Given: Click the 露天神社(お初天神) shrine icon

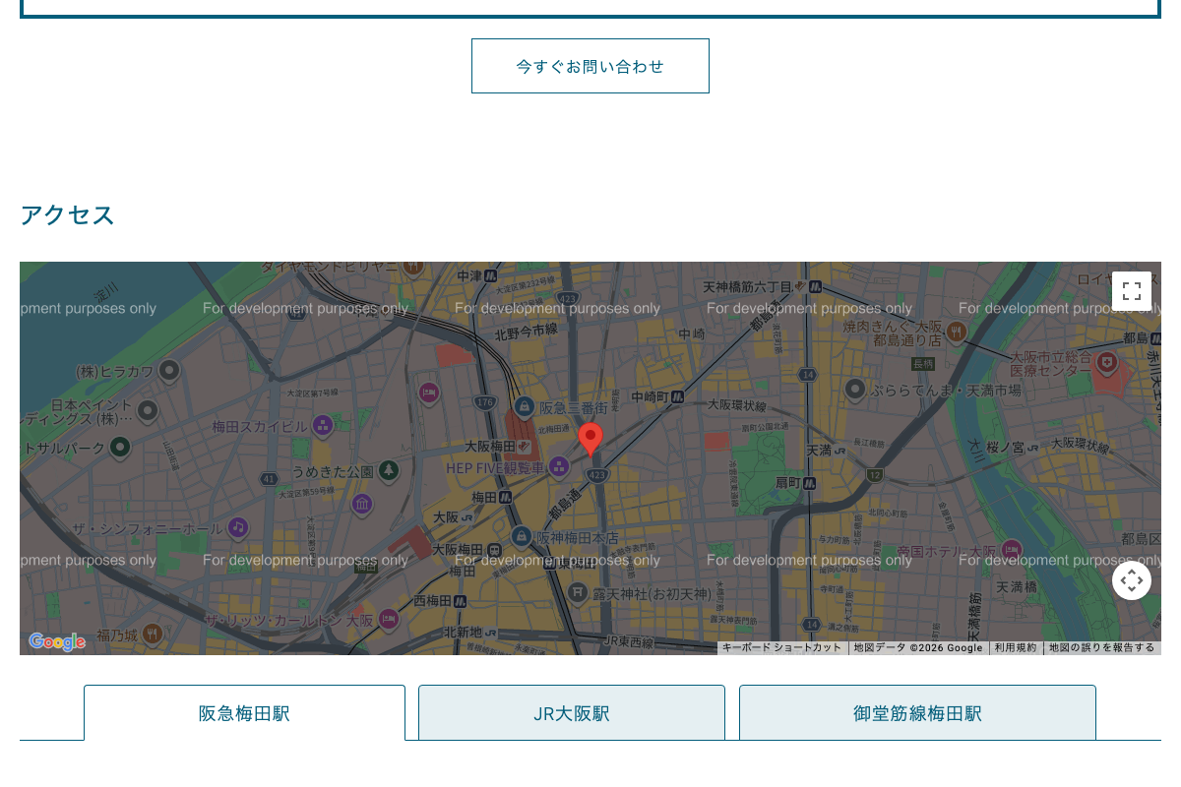Looking at the screenshot, I should [x=577, y=592].
